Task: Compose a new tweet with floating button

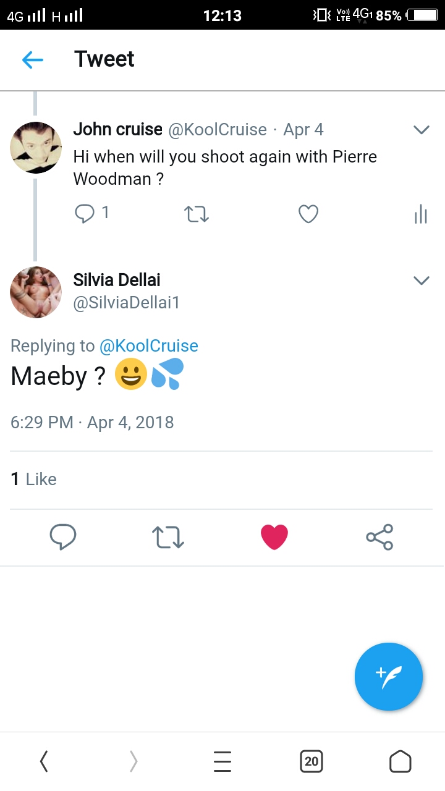Action: pyautogui.click(x=389, y=677)
